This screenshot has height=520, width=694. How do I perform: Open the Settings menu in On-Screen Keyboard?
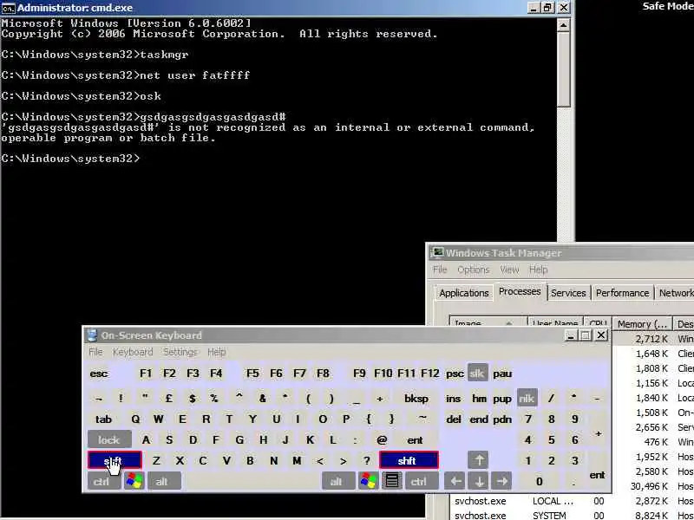180,352
